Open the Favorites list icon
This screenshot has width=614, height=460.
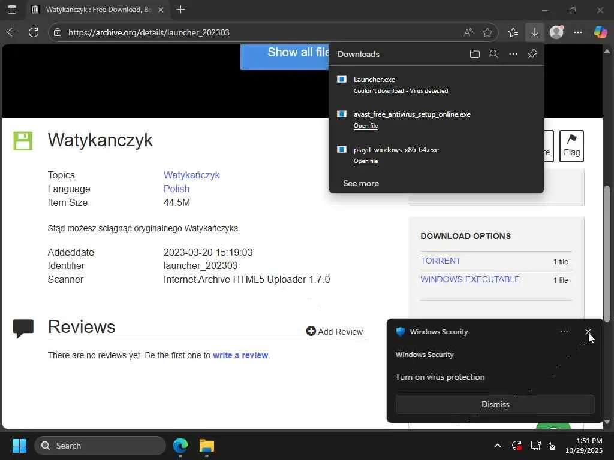coord(513,32)
